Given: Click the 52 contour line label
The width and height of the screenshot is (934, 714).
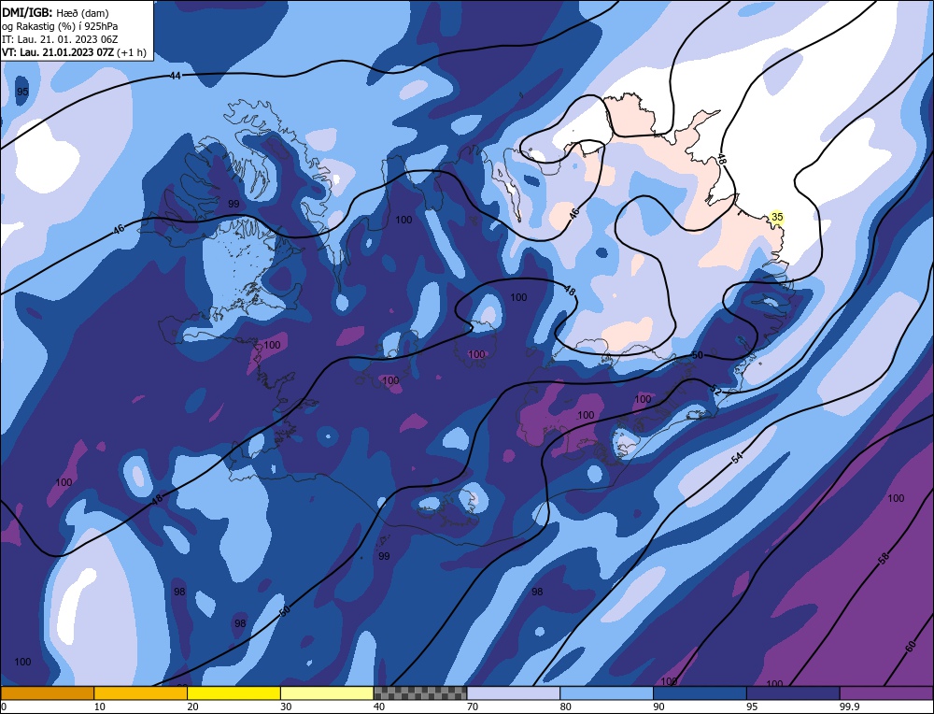Looking at the screenshot, I should point(715,390).
